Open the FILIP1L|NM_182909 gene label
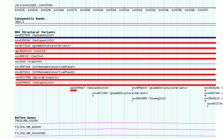 tap(28, 127)
